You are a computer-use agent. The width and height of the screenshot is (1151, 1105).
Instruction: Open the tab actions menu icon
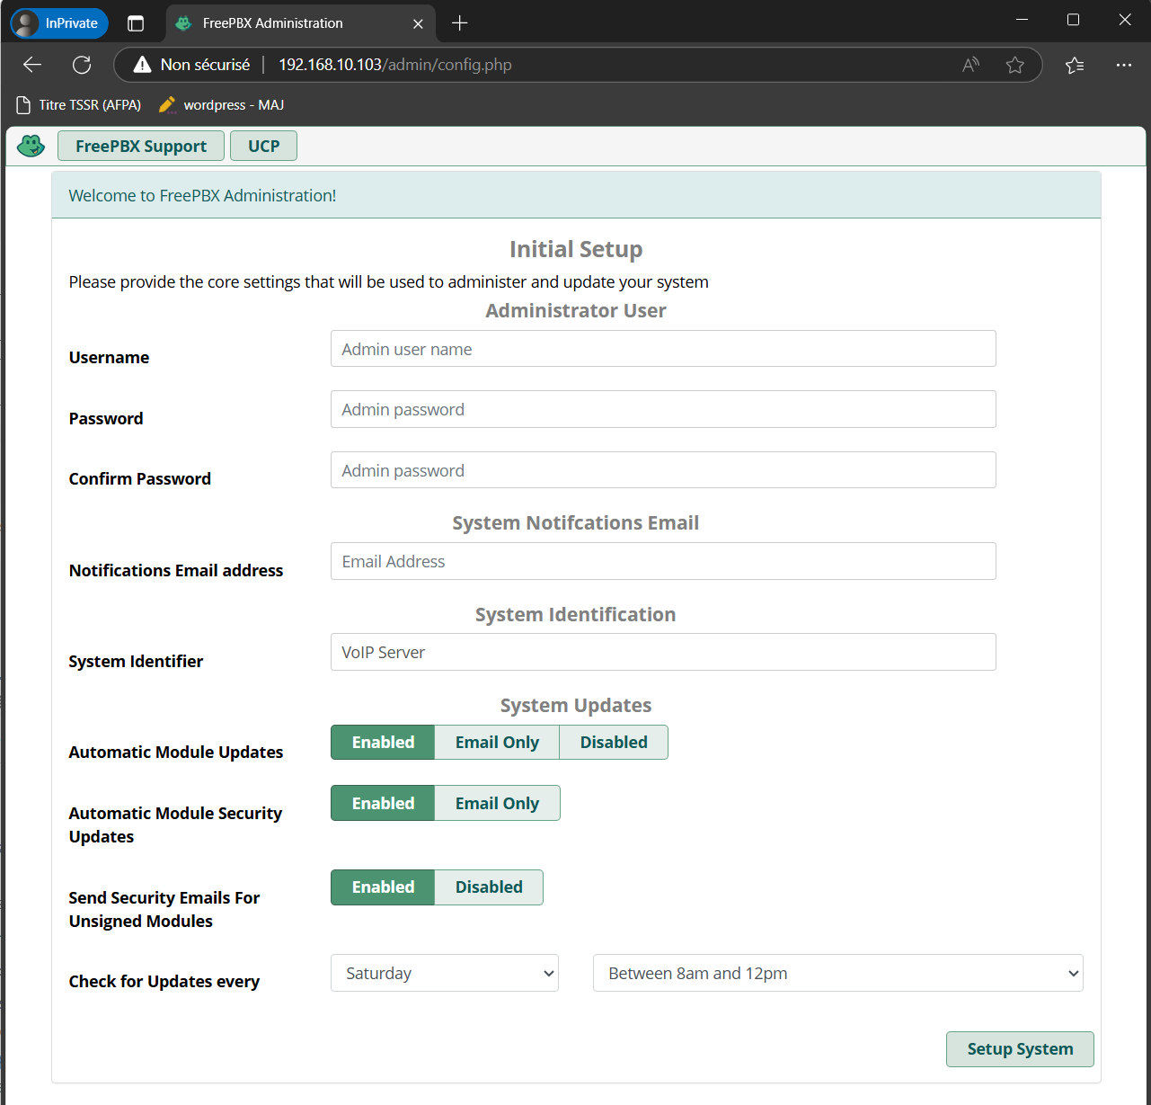point(136,23)
